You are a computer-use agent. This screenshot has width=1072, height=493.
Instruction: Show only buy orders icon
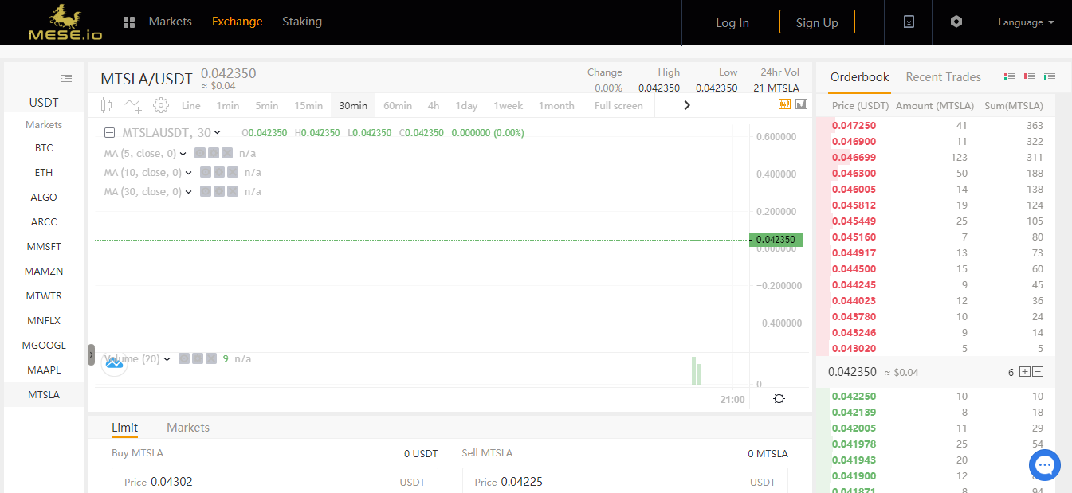coord(1050,77)
